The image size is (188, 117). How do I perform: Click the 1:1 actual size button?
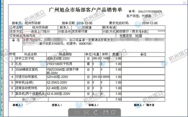click(x=77, y=112)
